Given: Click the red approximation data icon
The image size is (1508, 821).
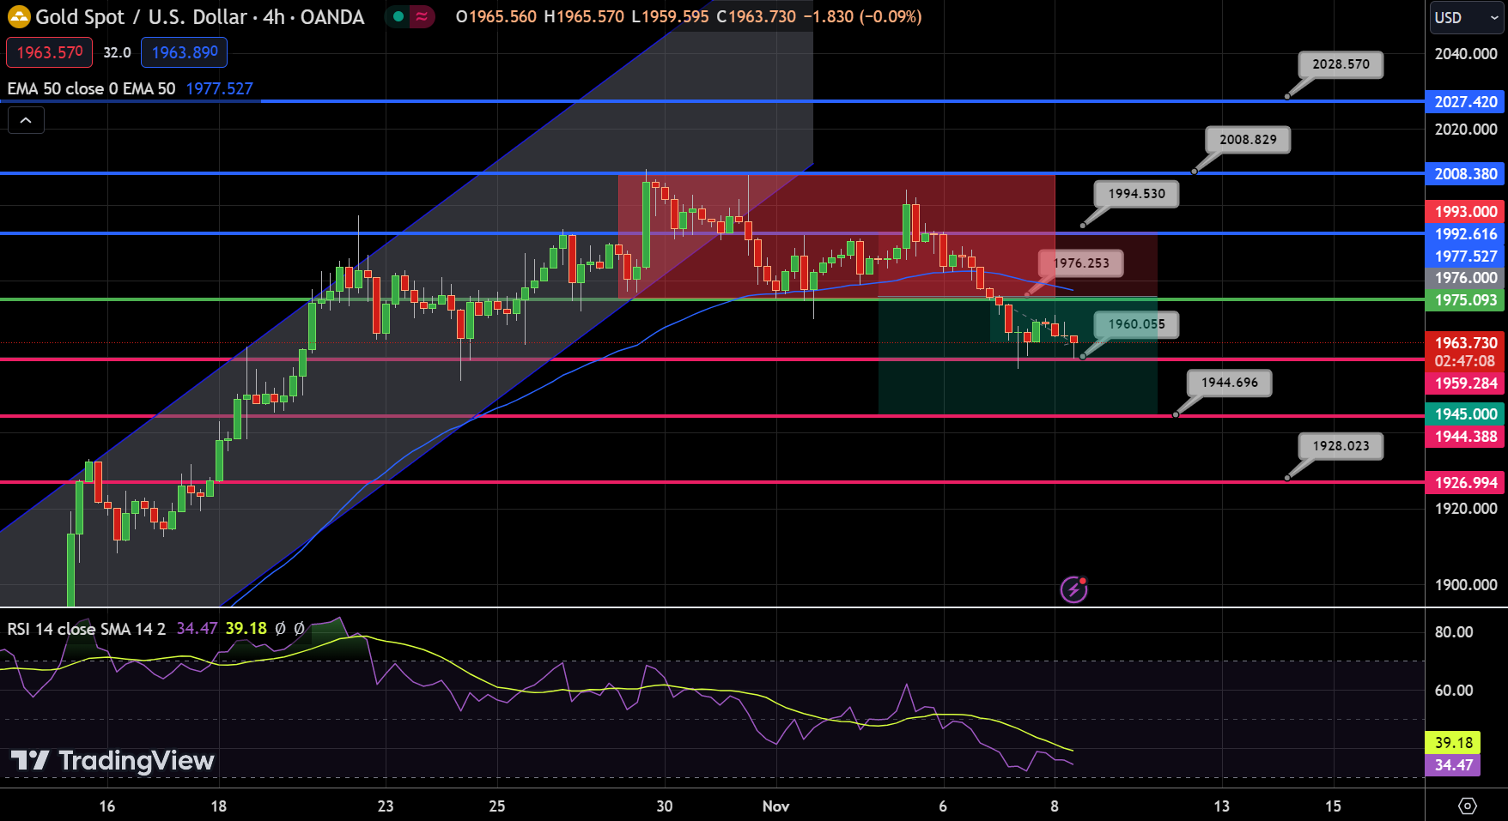Looking at the screenshot, I should [x=422, y=16].
